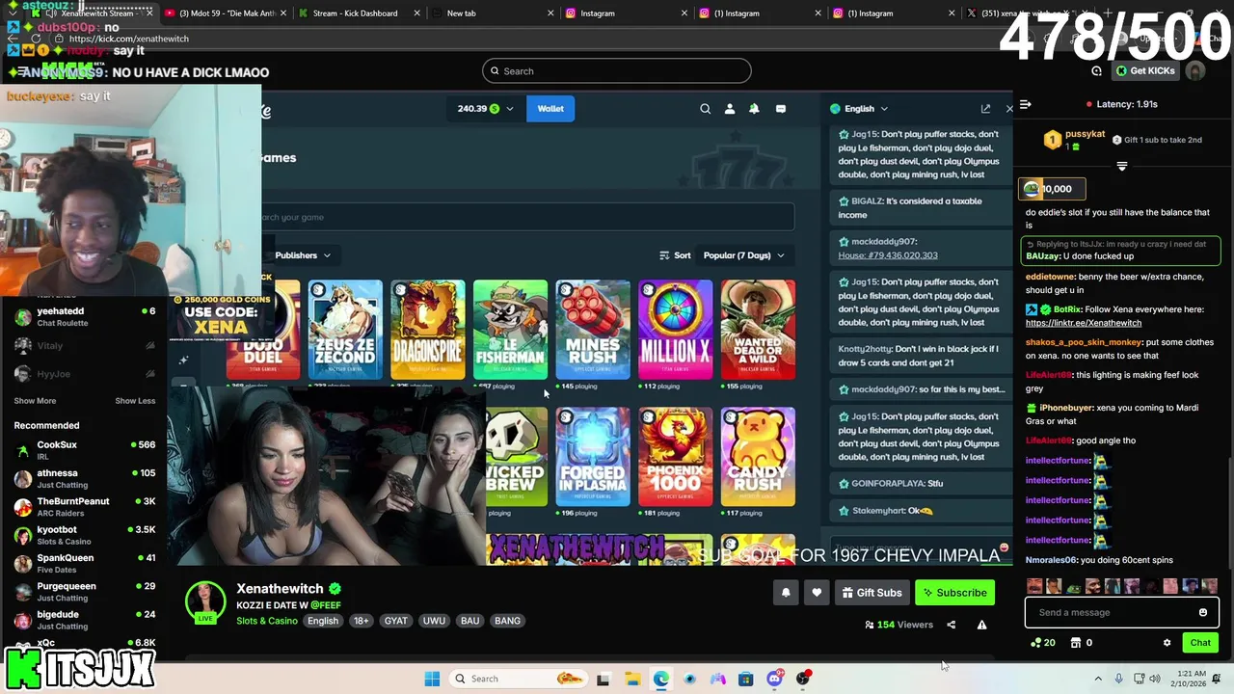
Task: Toggle follow with the heart button
Action: point(817,593)
